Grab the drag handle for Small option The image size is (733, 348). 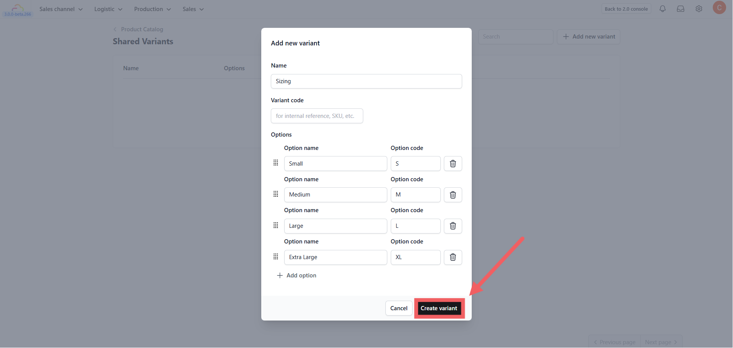[x=276, y=163]
